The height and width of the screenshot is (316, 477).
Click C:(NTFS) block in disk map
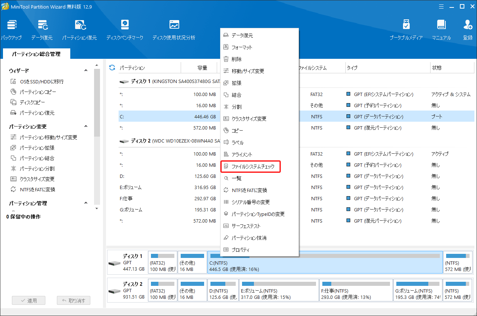(325, 262)
